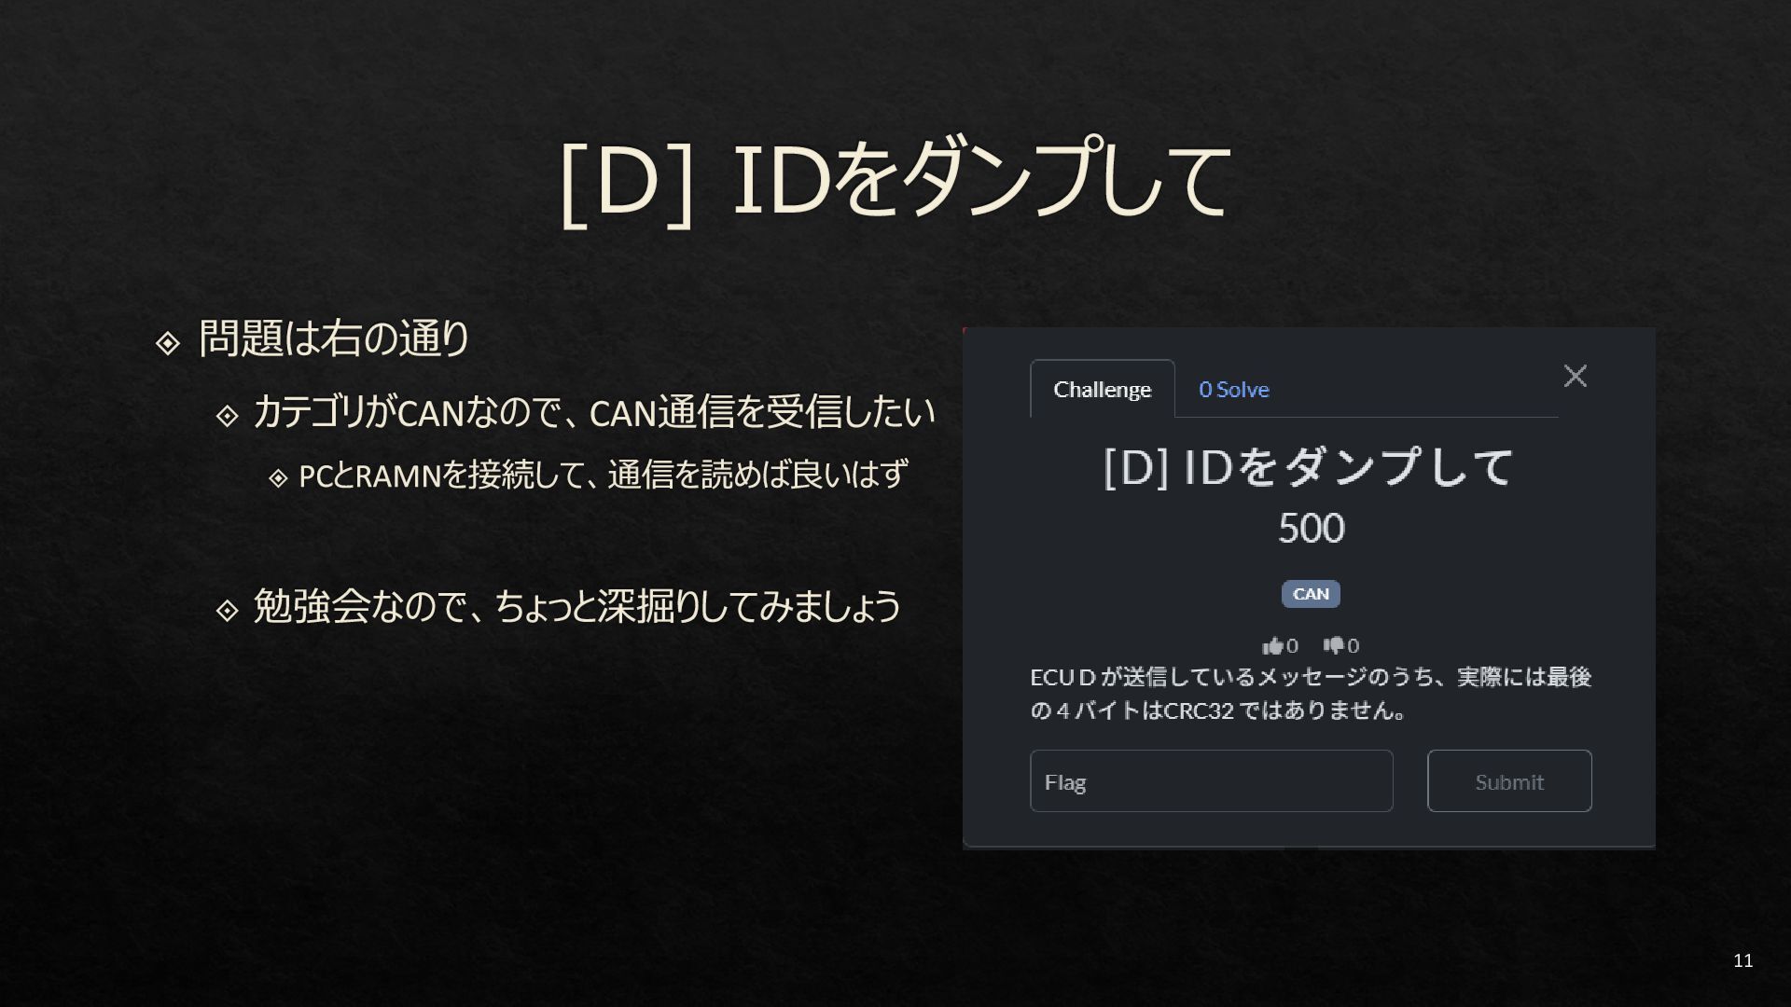
Task: Click the thumbs-down dislike icon
Action: [1333, 645]
